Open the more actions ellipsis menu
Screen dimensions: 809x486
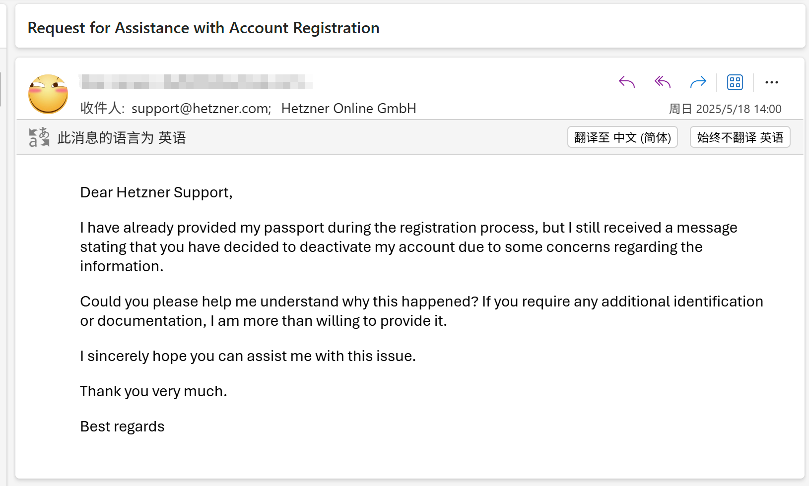click(772, 82)
